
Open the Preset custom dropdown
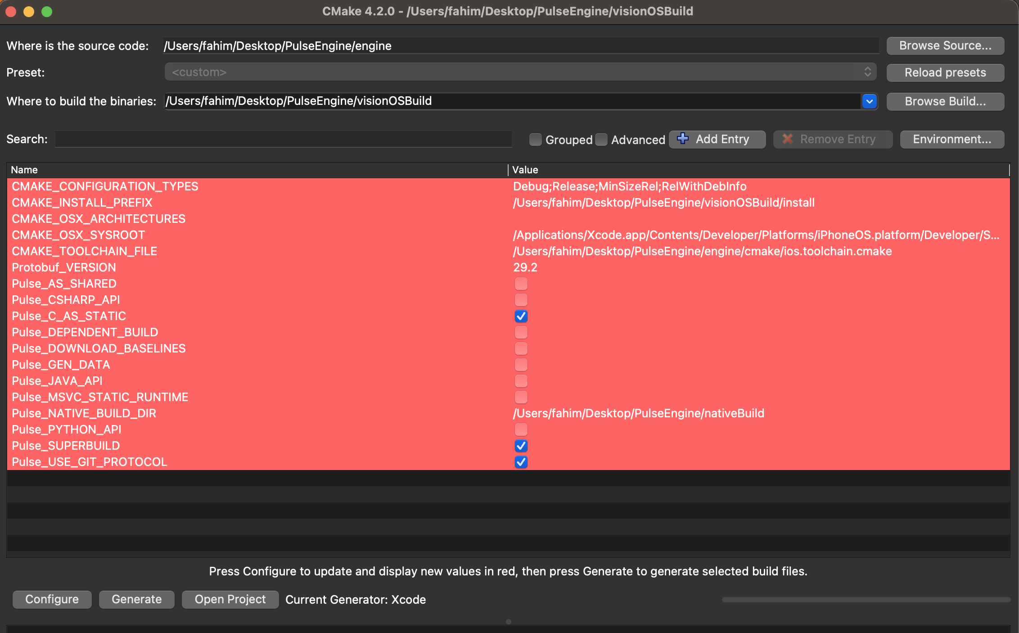[520, 72]
